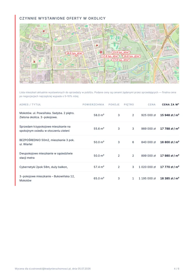
Task: Click the 18.0 tys. zł/m² map label
Action: click(x=74, y=53)
